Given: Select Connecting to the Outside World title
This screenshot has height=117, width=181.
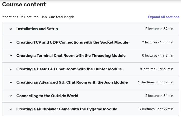Looking at the screenshot, I should click(47, 96).
